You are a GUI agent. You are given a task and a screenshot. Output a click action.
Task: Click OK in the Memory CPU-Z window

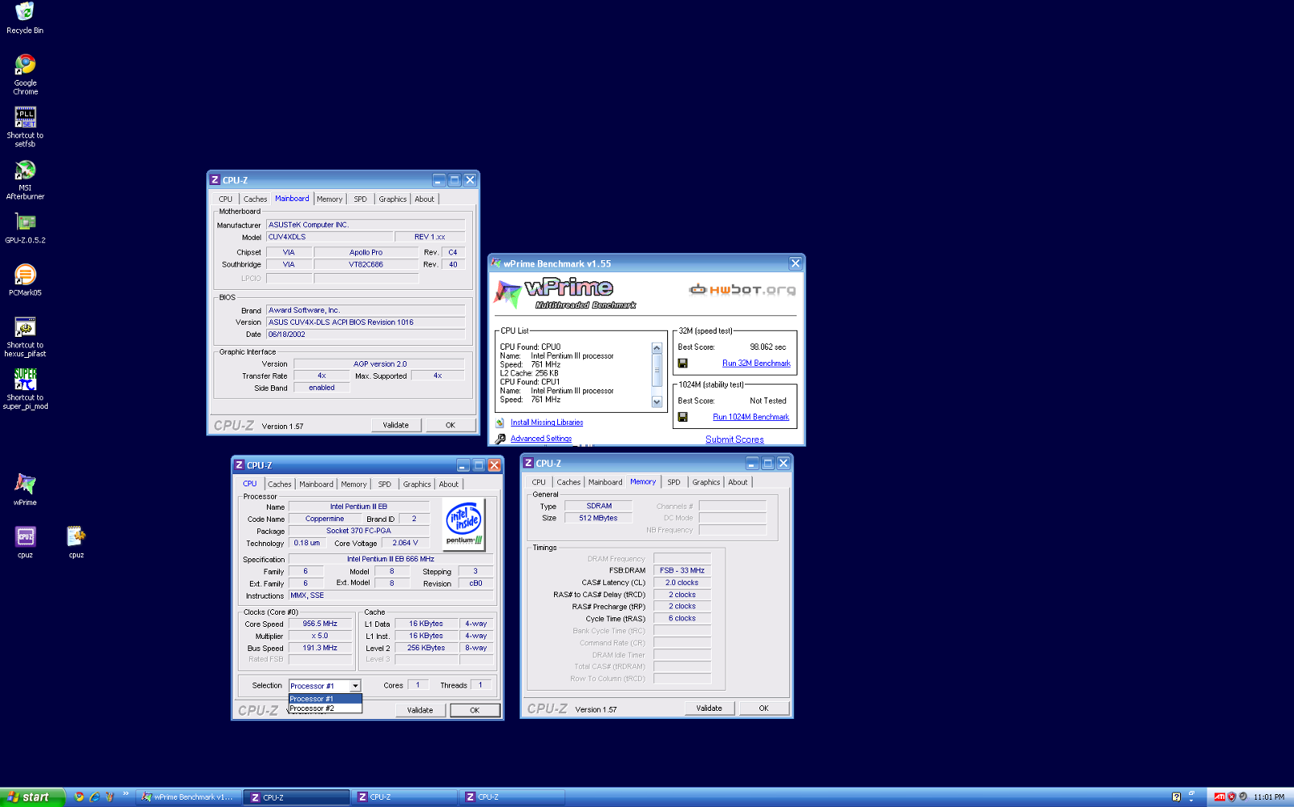[x=763, y=708]
